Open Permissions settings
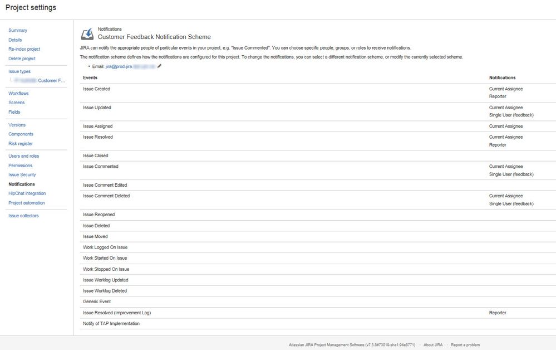This screenshot has width=556, height=350. (x=20, y=166)
